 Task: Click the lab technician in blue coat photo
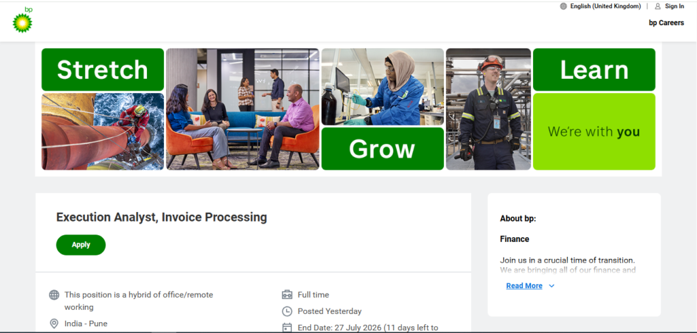pyautogui.click(x=383, y=86)
